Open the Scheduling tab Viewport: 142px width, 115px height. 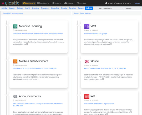(x=55, y=8)
